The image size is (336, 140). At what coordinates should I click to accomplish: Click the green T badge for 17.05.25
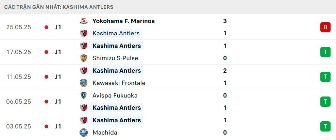point(325,52)
